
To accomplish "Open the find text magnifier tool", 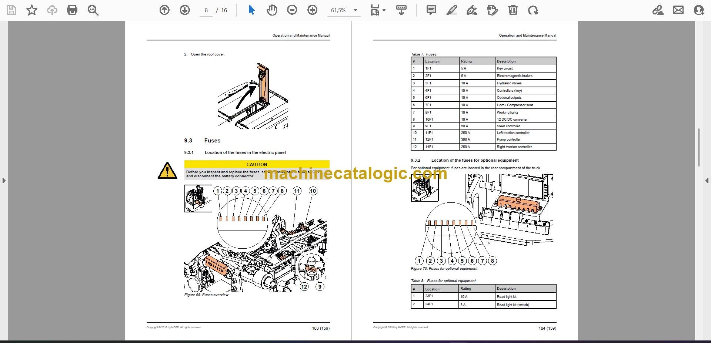I will point(93,10).
